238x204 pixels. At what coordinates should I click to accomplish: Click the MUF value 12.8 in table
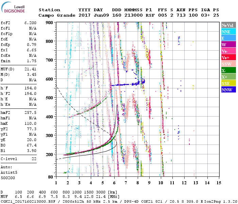coord(89,197)
